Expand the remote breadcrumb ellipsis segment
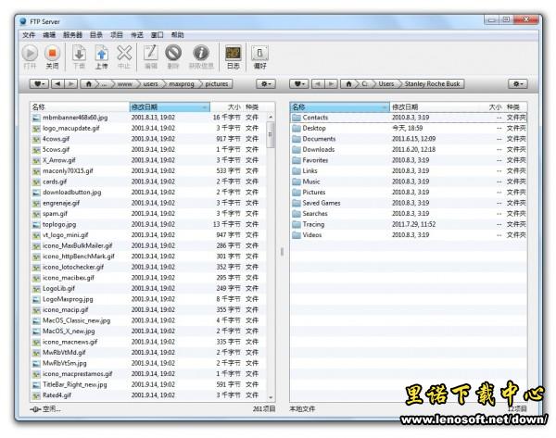556x438 pixels. pos(104,84)
